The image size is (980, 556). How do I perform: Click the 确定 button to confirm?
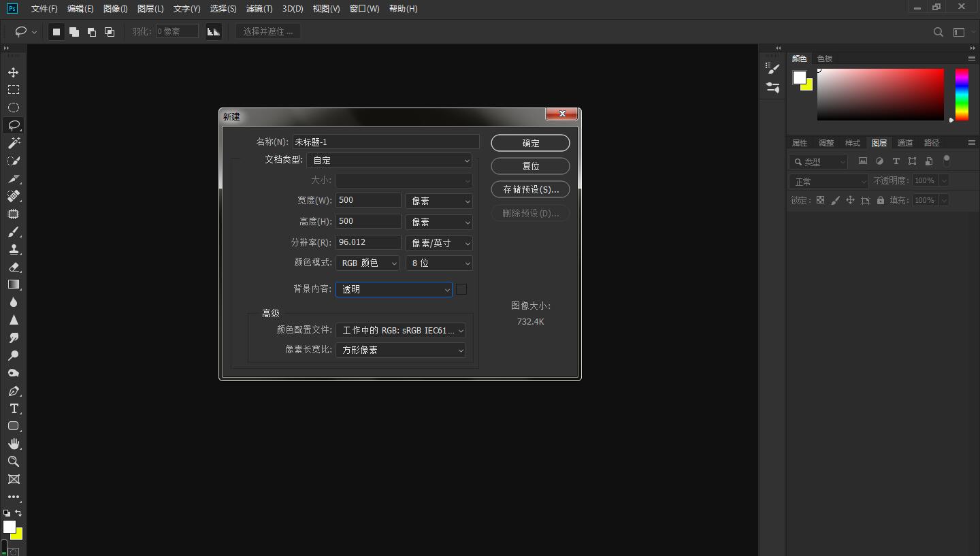pyautogui.click(x=530, y=143)
